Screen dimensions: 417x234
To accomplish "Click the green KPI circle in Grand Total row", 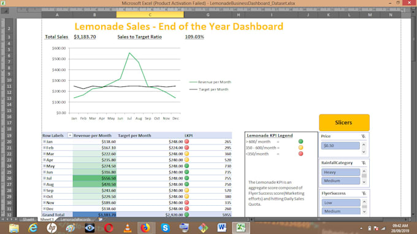I will [x=186, y=214].
